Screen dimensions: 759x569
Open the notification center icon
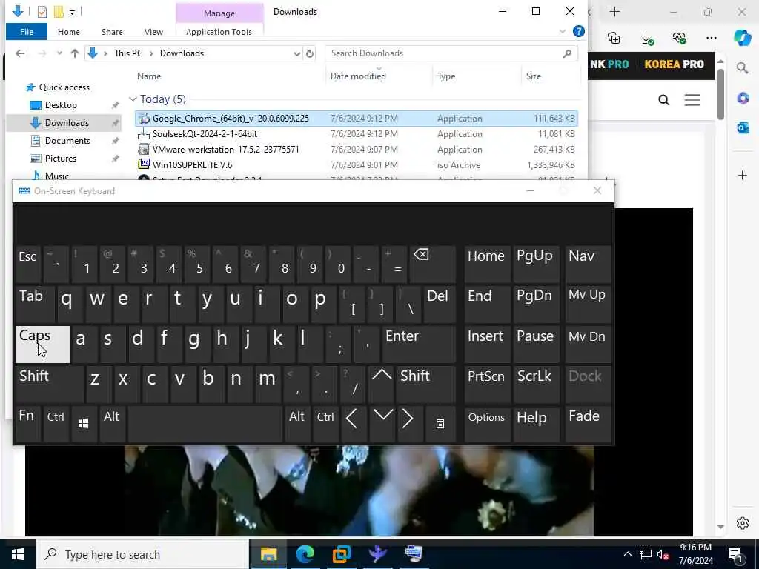pos(736,555)
